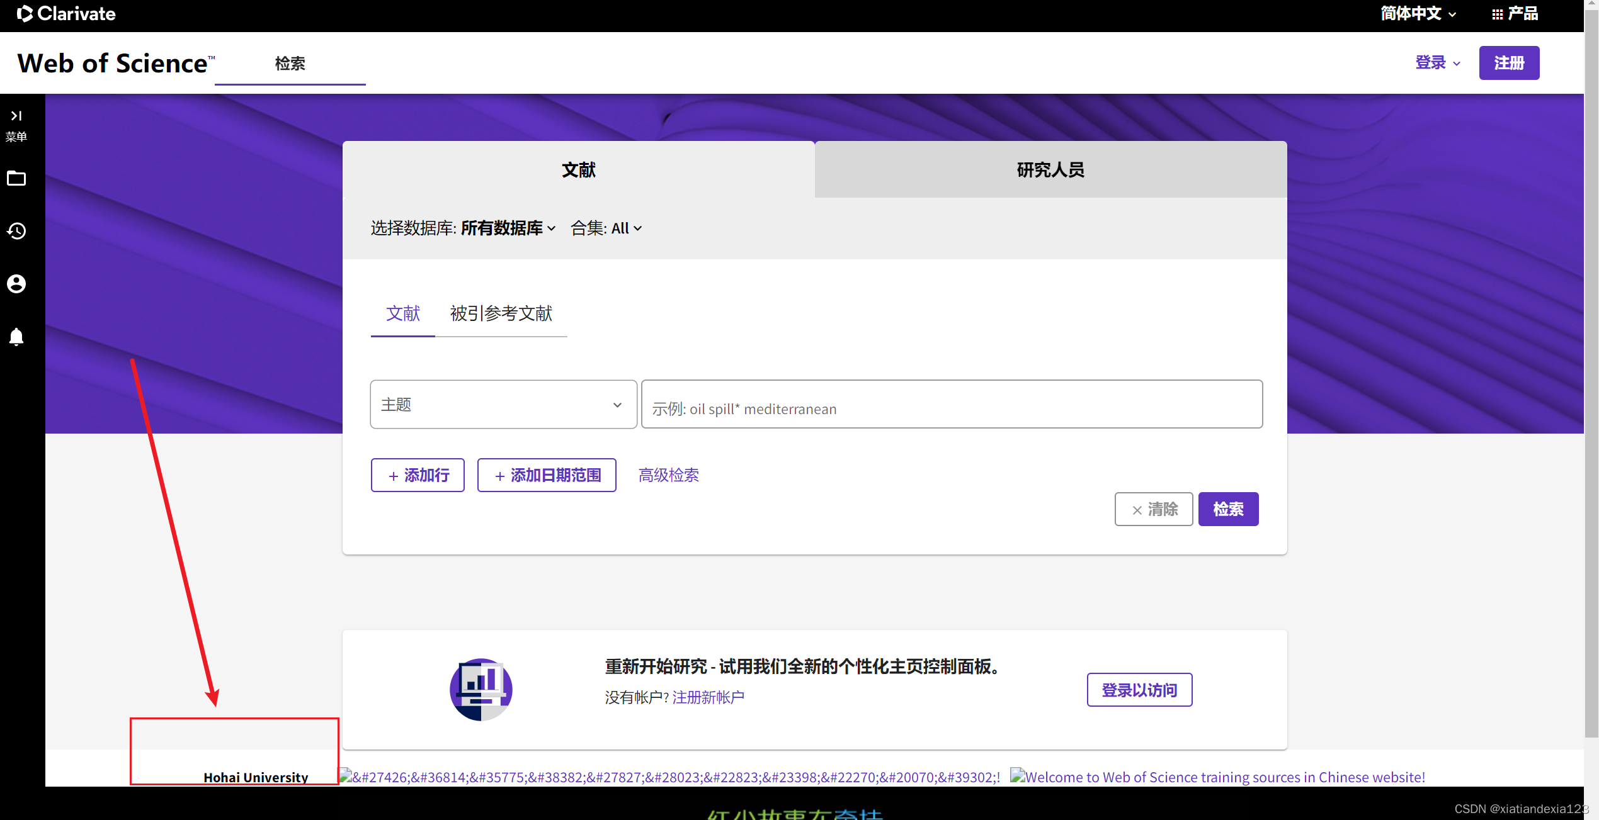Click the 清除 clear button
The width and height of the screenshot is (1599, 820).
coord(1154,509)
